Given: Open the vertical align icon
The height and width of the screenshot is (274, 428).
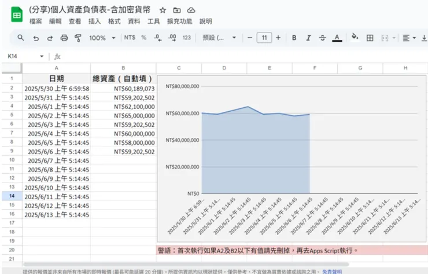Looking at the screenshot, I should click(425, 38).
